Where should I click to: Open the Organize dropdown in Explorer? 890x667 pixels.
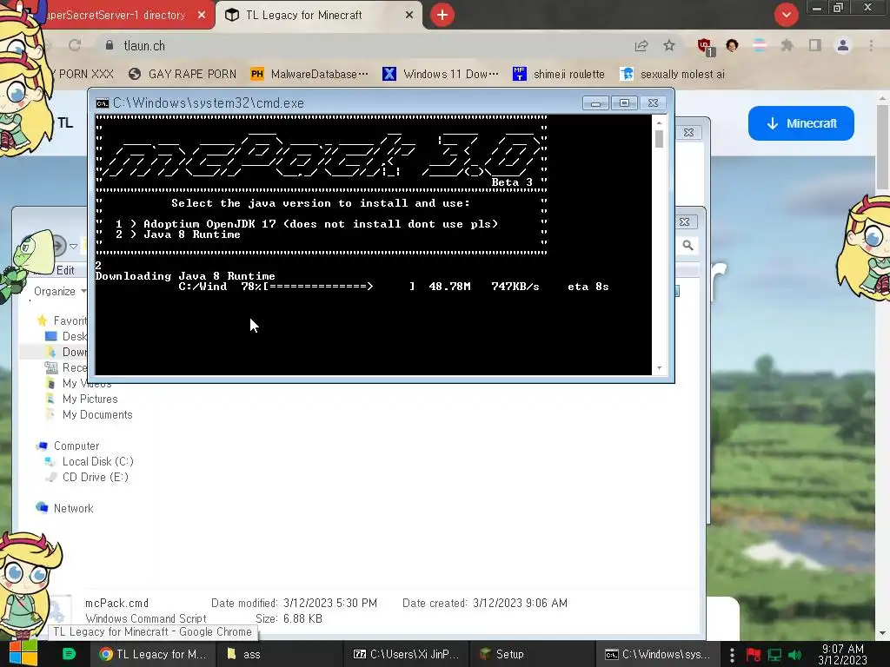pos(60,291)
